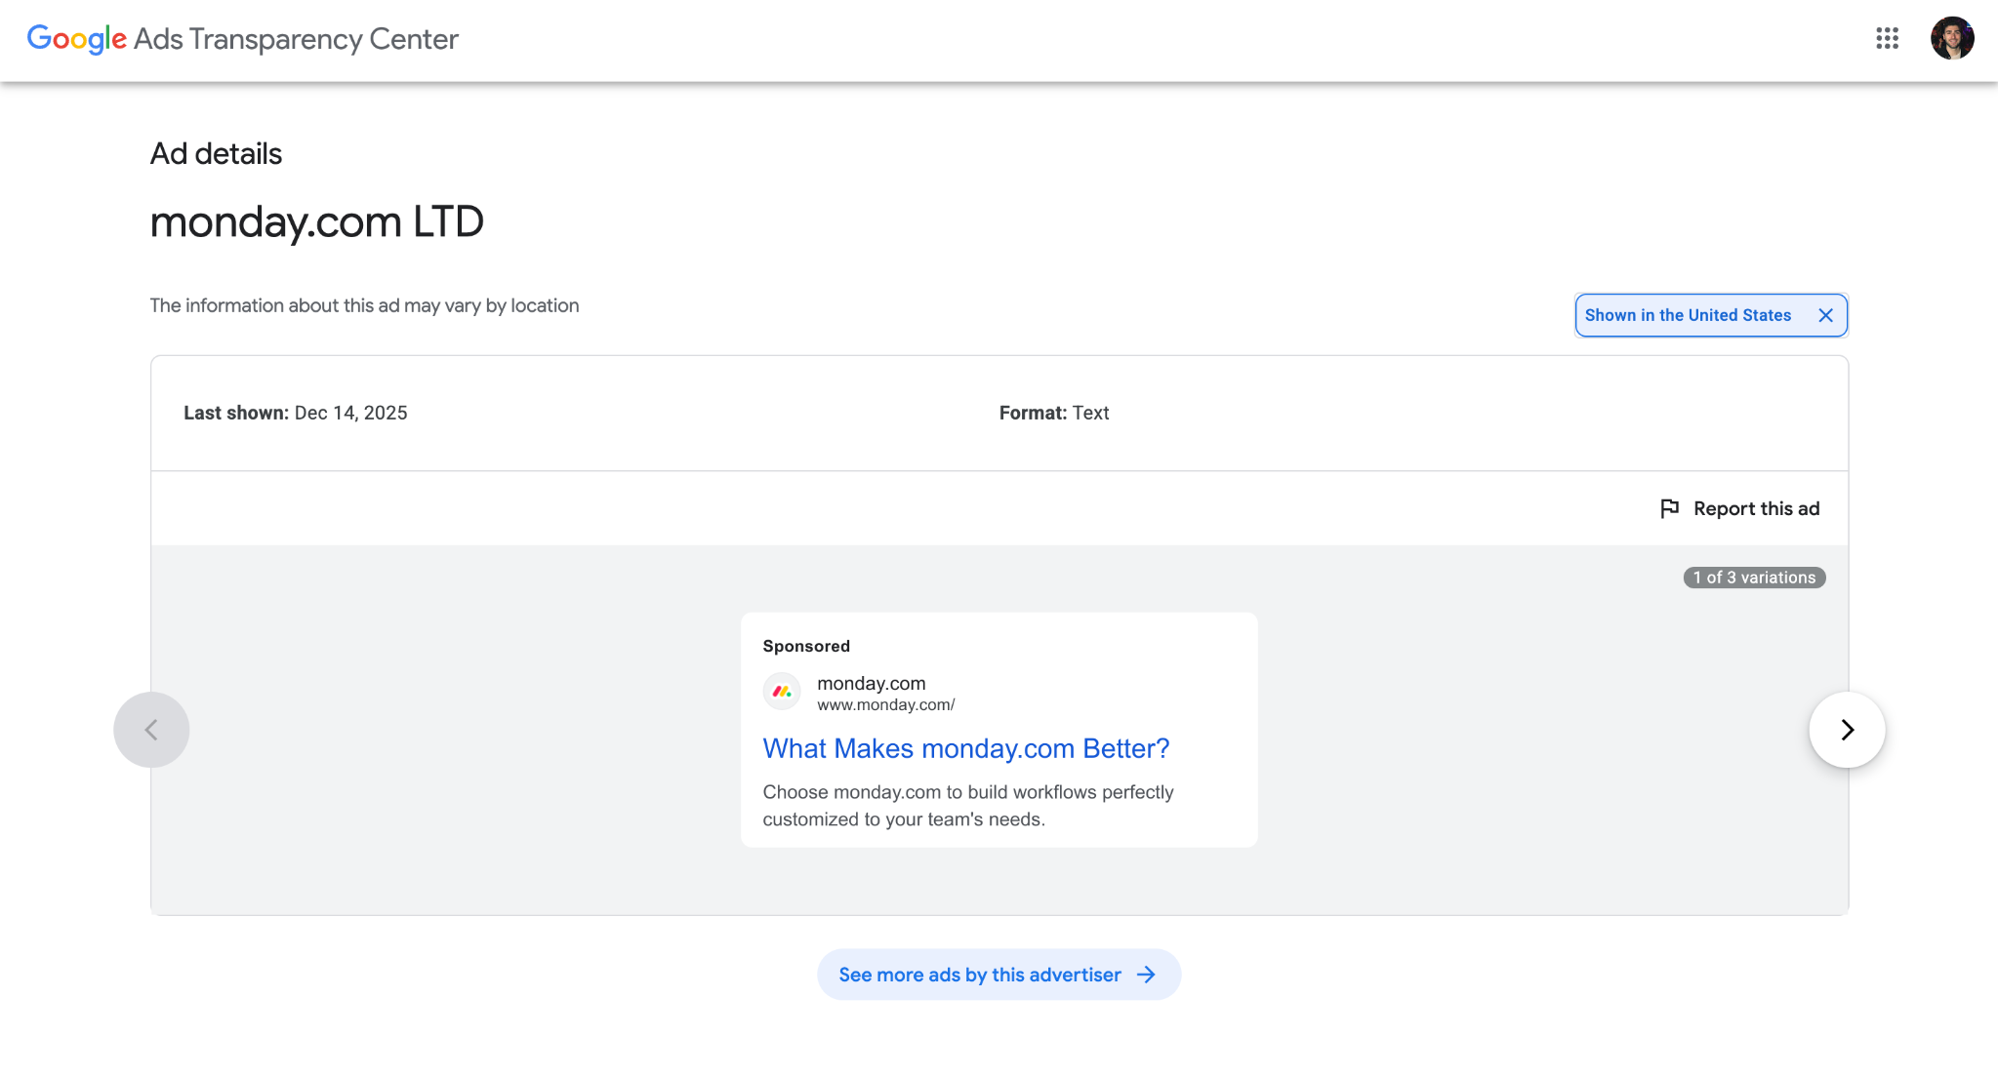Click See more ads by this advertiser
This screenshot has width=1998, height=1077.
[x=980, y=975]
